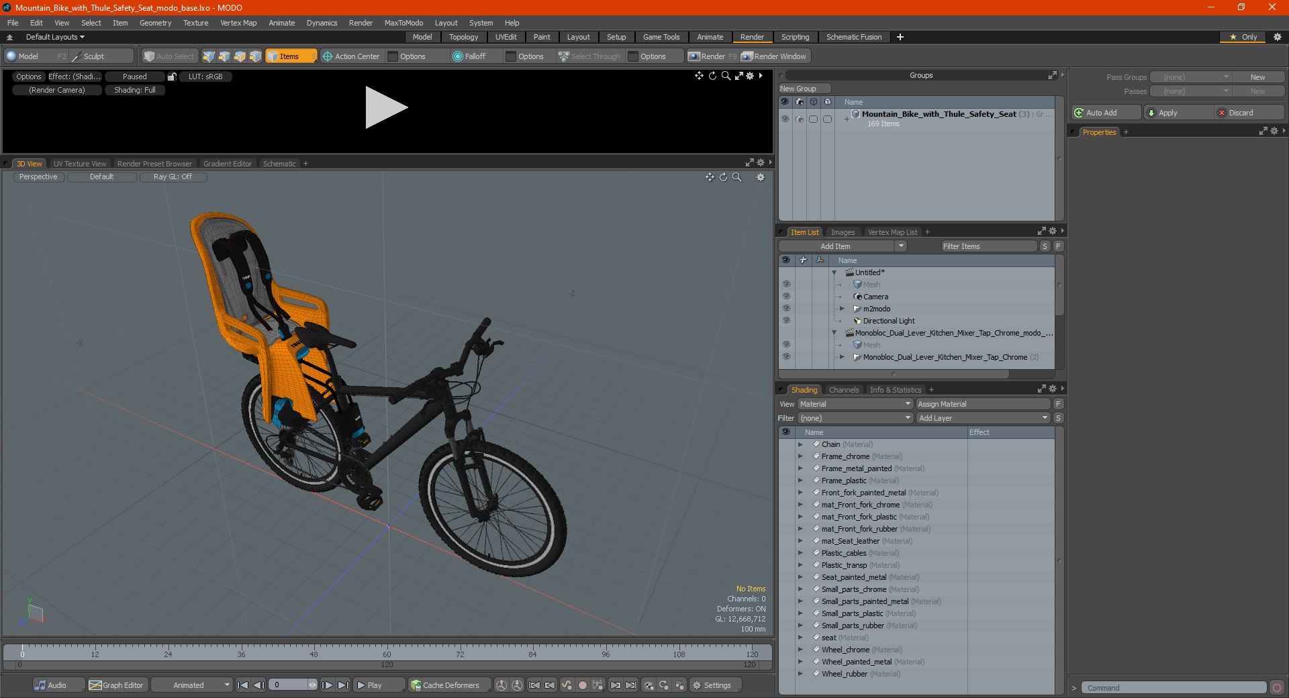This screenshot has width=1289, height=698.
Task: Select Vertices selection mode icon
Action: (209, 56)
